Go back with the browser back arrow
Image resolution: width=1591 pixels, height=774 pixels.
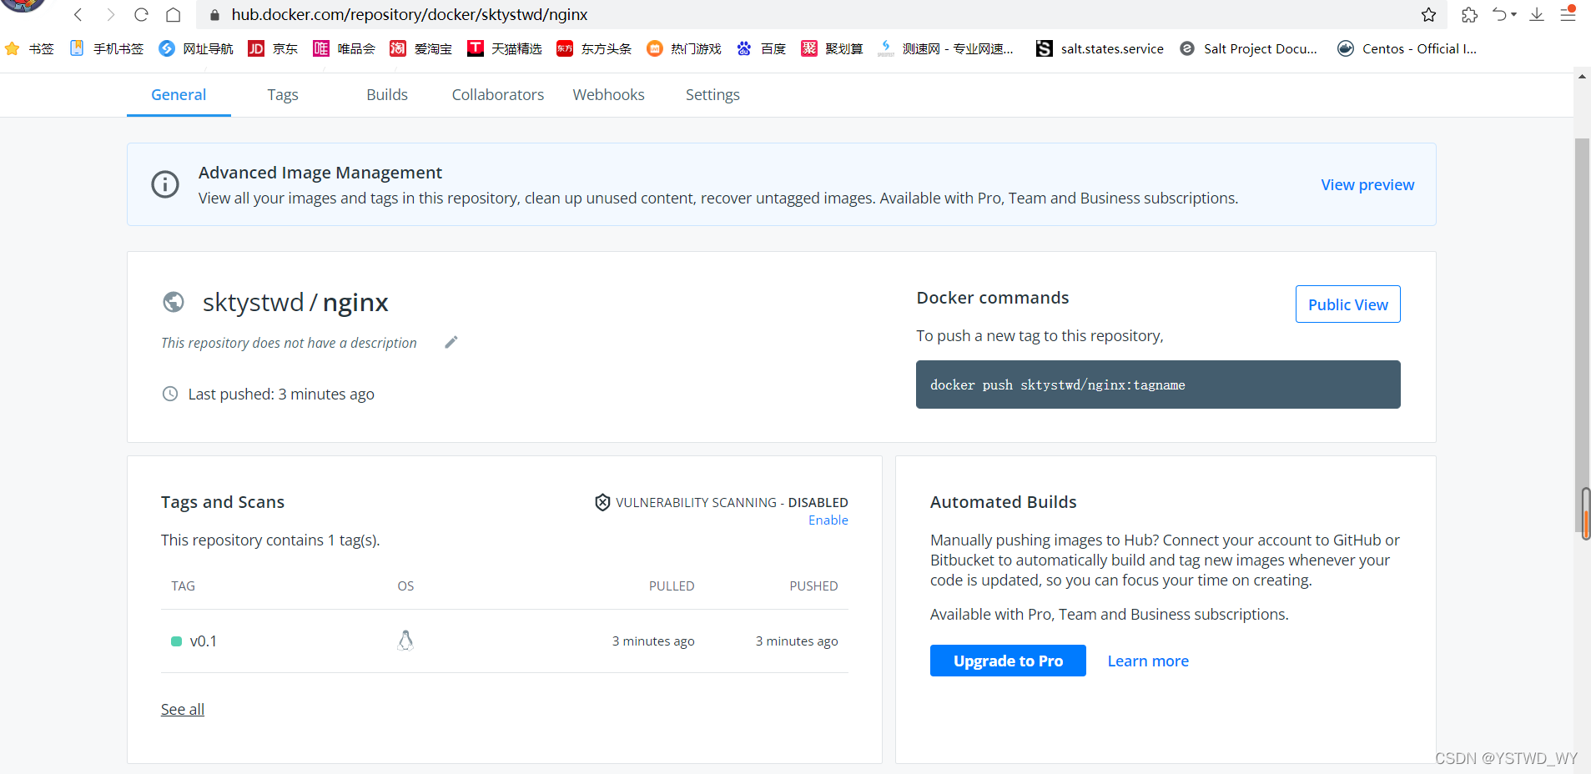[78, 14]
